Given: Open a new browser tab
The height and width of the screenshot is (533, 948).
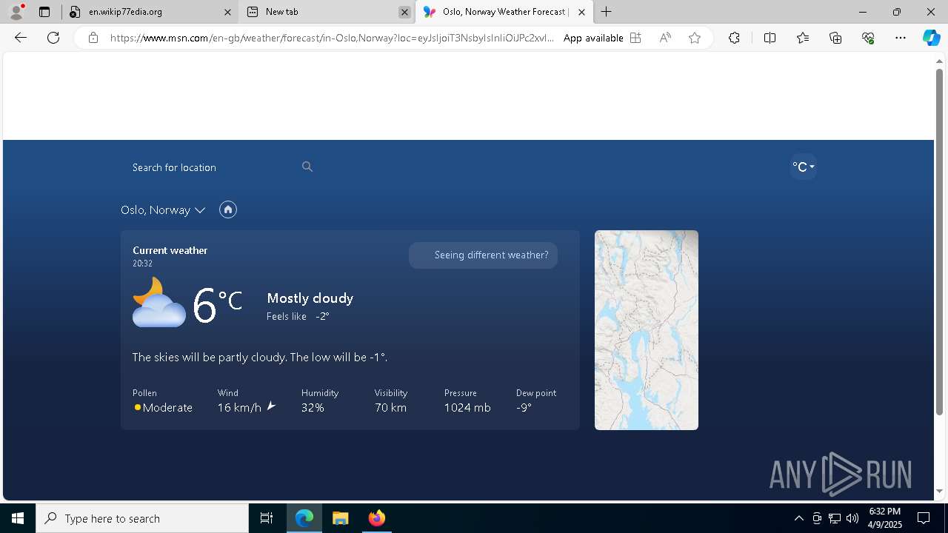Looking at the screenshot, I should point(607,12).
